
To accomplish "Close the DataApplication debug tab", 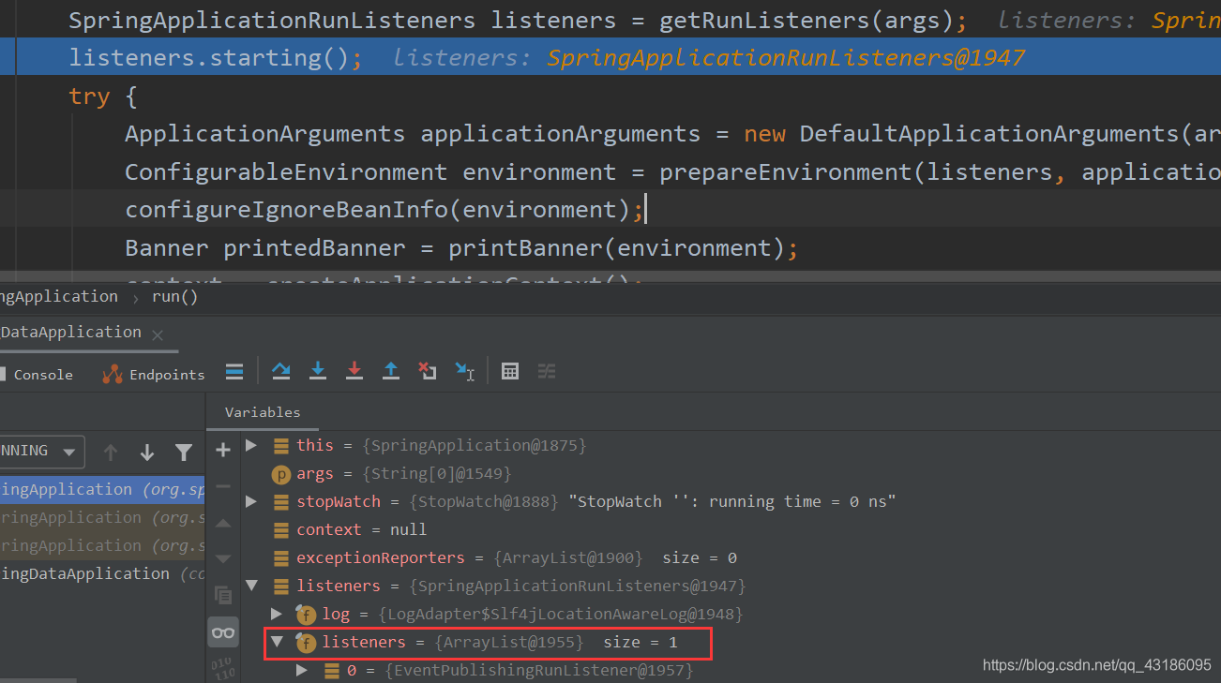I will tap(158, 334).
